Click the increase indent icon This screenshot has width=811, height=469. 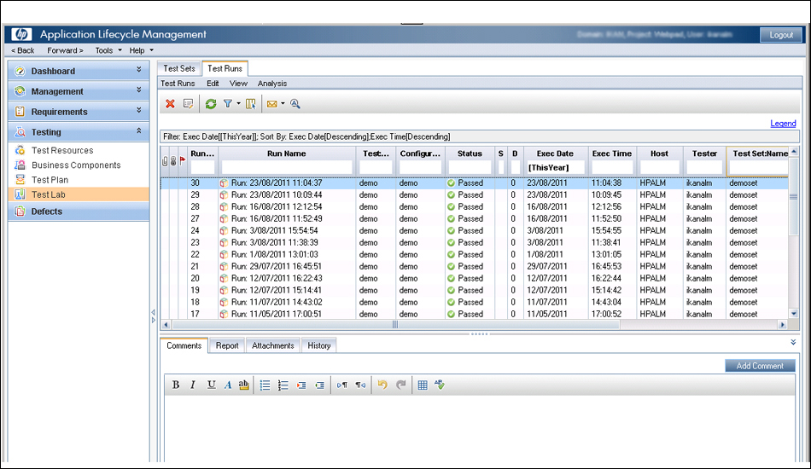301,385
